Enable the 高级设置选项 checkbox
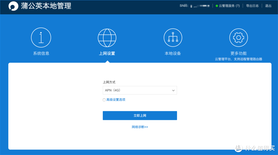Viewport: 278px width, 155px height. pos(104,100)
